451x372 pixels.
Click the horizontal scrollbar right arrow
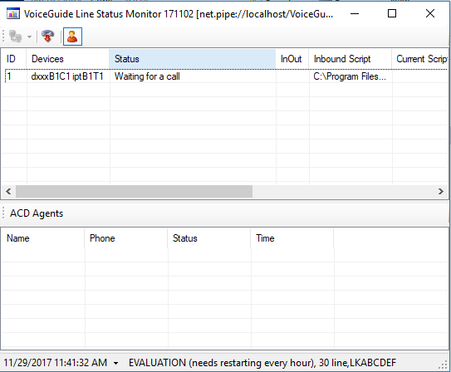pos(441,192)
